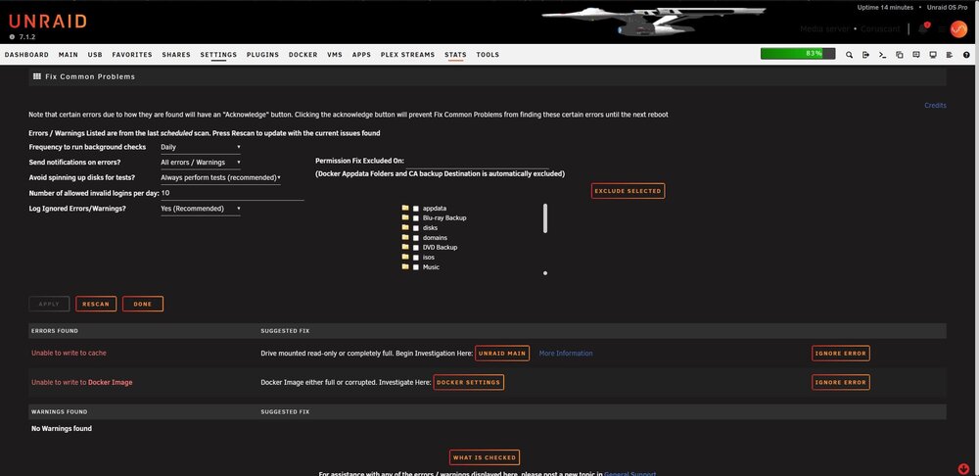Screen dimensions: 979x476
Task: Click the orange Unraid Connect avatar icon
Action: [958, 29]
